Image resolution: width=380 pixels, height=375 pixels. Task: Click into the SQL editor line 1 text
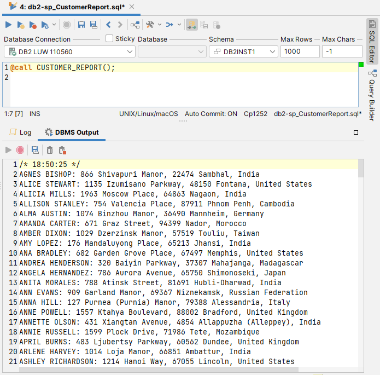click(62, 67)
